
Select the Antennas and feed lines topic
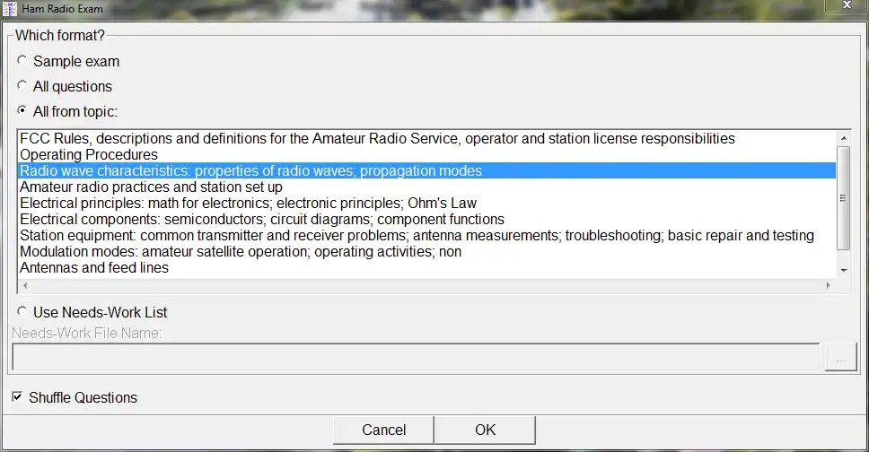427,267
